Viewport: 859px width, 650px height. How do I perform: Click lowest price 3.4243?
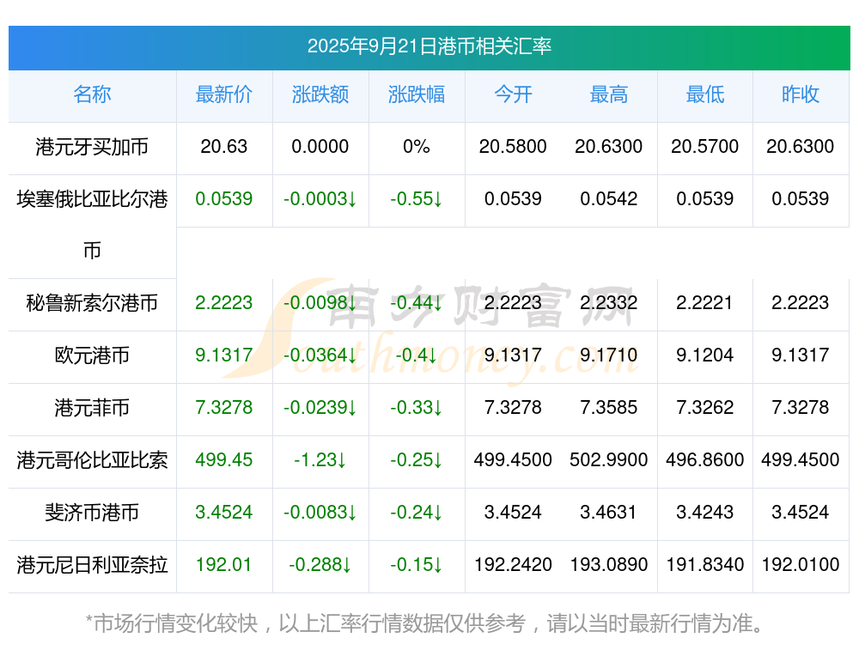tap(704, 513)
